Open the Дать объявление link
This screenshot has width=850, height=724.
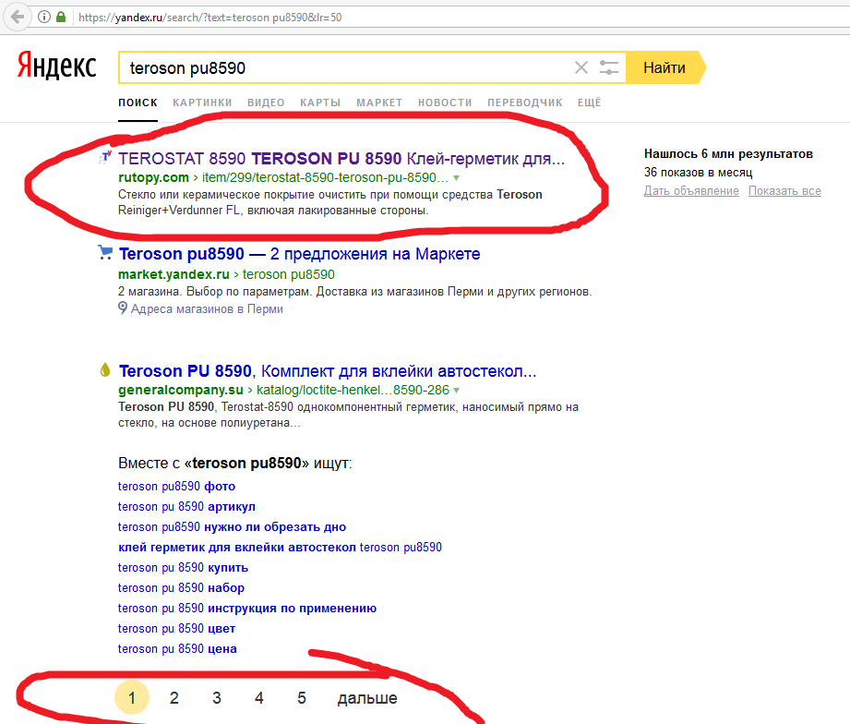pyautogui.click(x=691, y=191)
